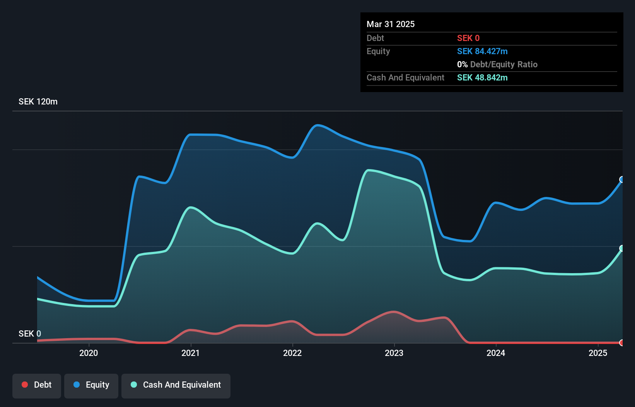Viewport: 635px width, 407px height.
Task: Select the Equity endpoint marker on the chart
Action: tap(622, 179)
